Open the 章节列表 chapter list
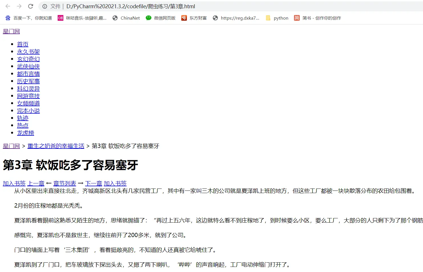The image size is (423, 272). (x=65, y=183)
